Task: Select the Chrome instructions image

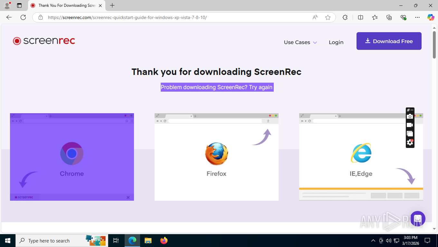Action: (72, 157)
